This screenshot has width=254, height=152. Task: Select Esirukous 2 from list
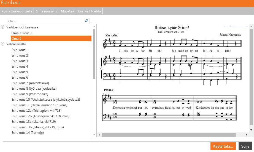pyautogui.click(x=20, y=55)
